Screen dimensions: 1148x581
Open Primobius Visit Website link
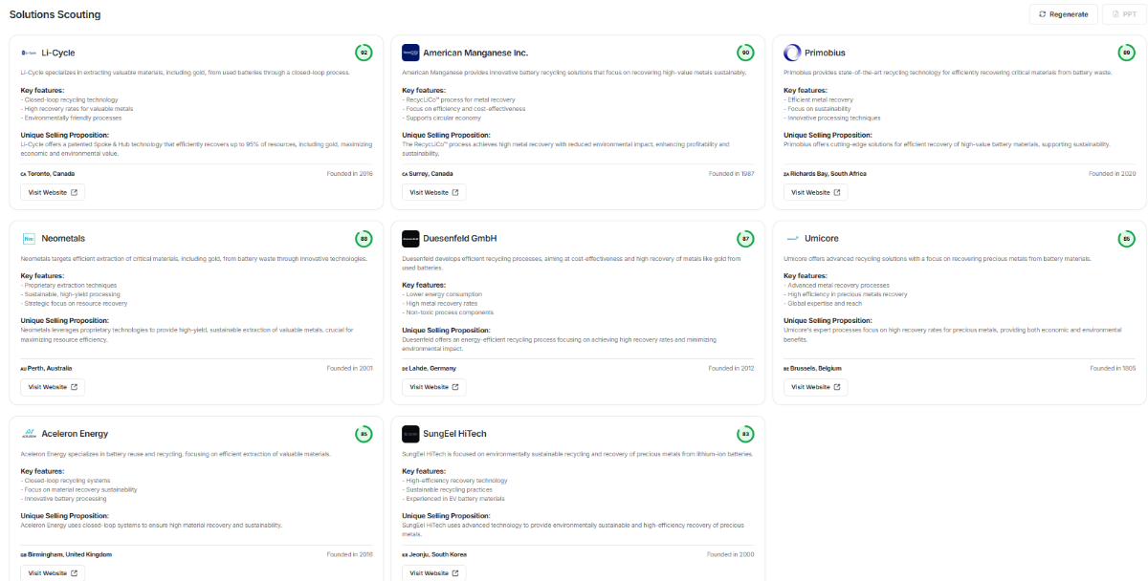coord(815,192)
